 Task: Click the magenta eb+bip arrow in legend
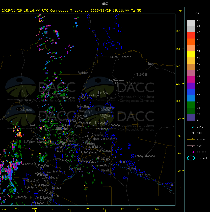click(x=191, y=152)
